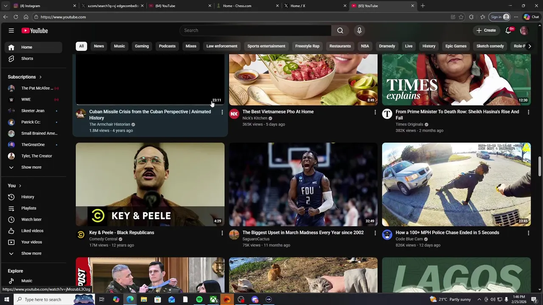Select the Music filter chip

[119, 46]
